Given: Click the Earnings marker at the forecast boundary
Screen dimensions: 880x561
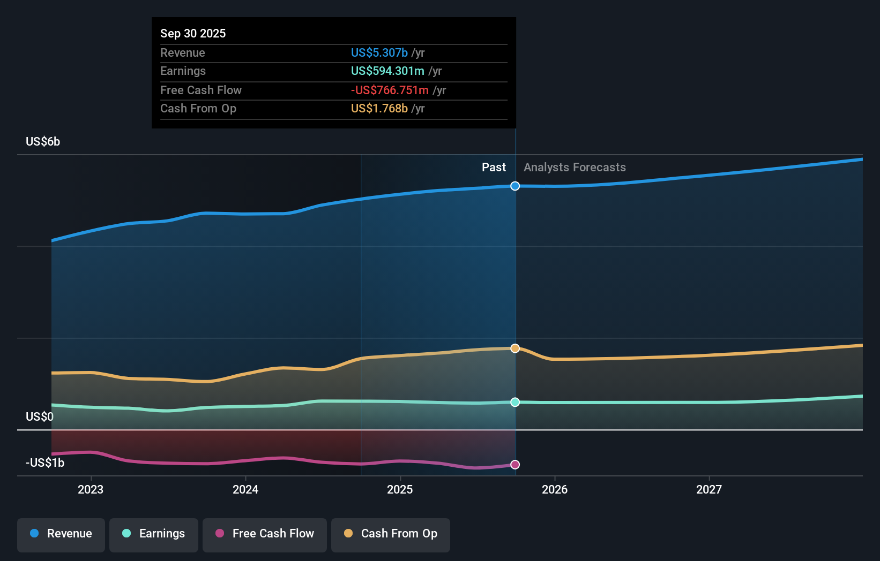Looking at the screenshot, I should 515,402.
